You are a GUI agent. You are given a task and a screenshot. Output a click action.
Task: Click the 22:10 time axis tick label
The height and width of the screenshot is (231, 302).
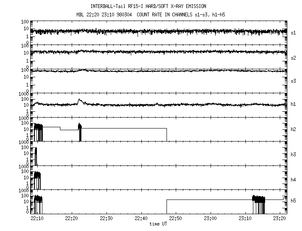tap(37, 219)
